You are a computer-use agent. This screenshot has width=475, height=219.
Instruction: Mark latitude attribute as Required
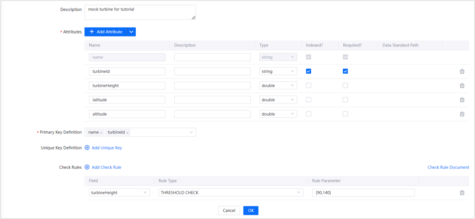tap(345, 100)
